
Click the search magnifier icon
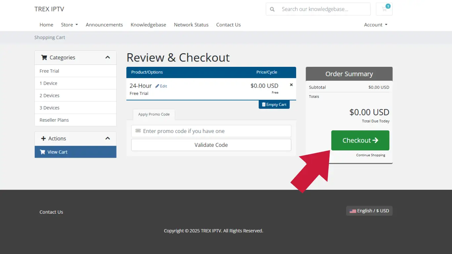(x=272, y=9)
